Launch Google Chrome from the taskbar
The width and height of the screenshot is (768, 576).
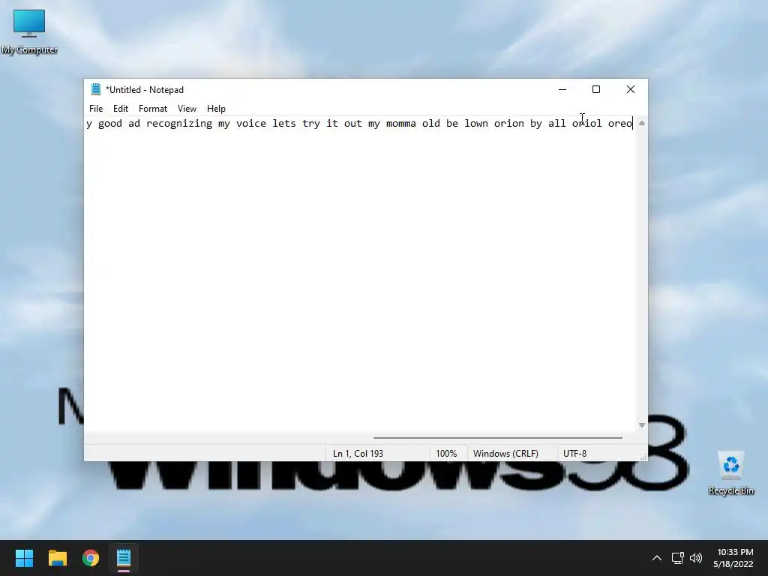point(91,558)
